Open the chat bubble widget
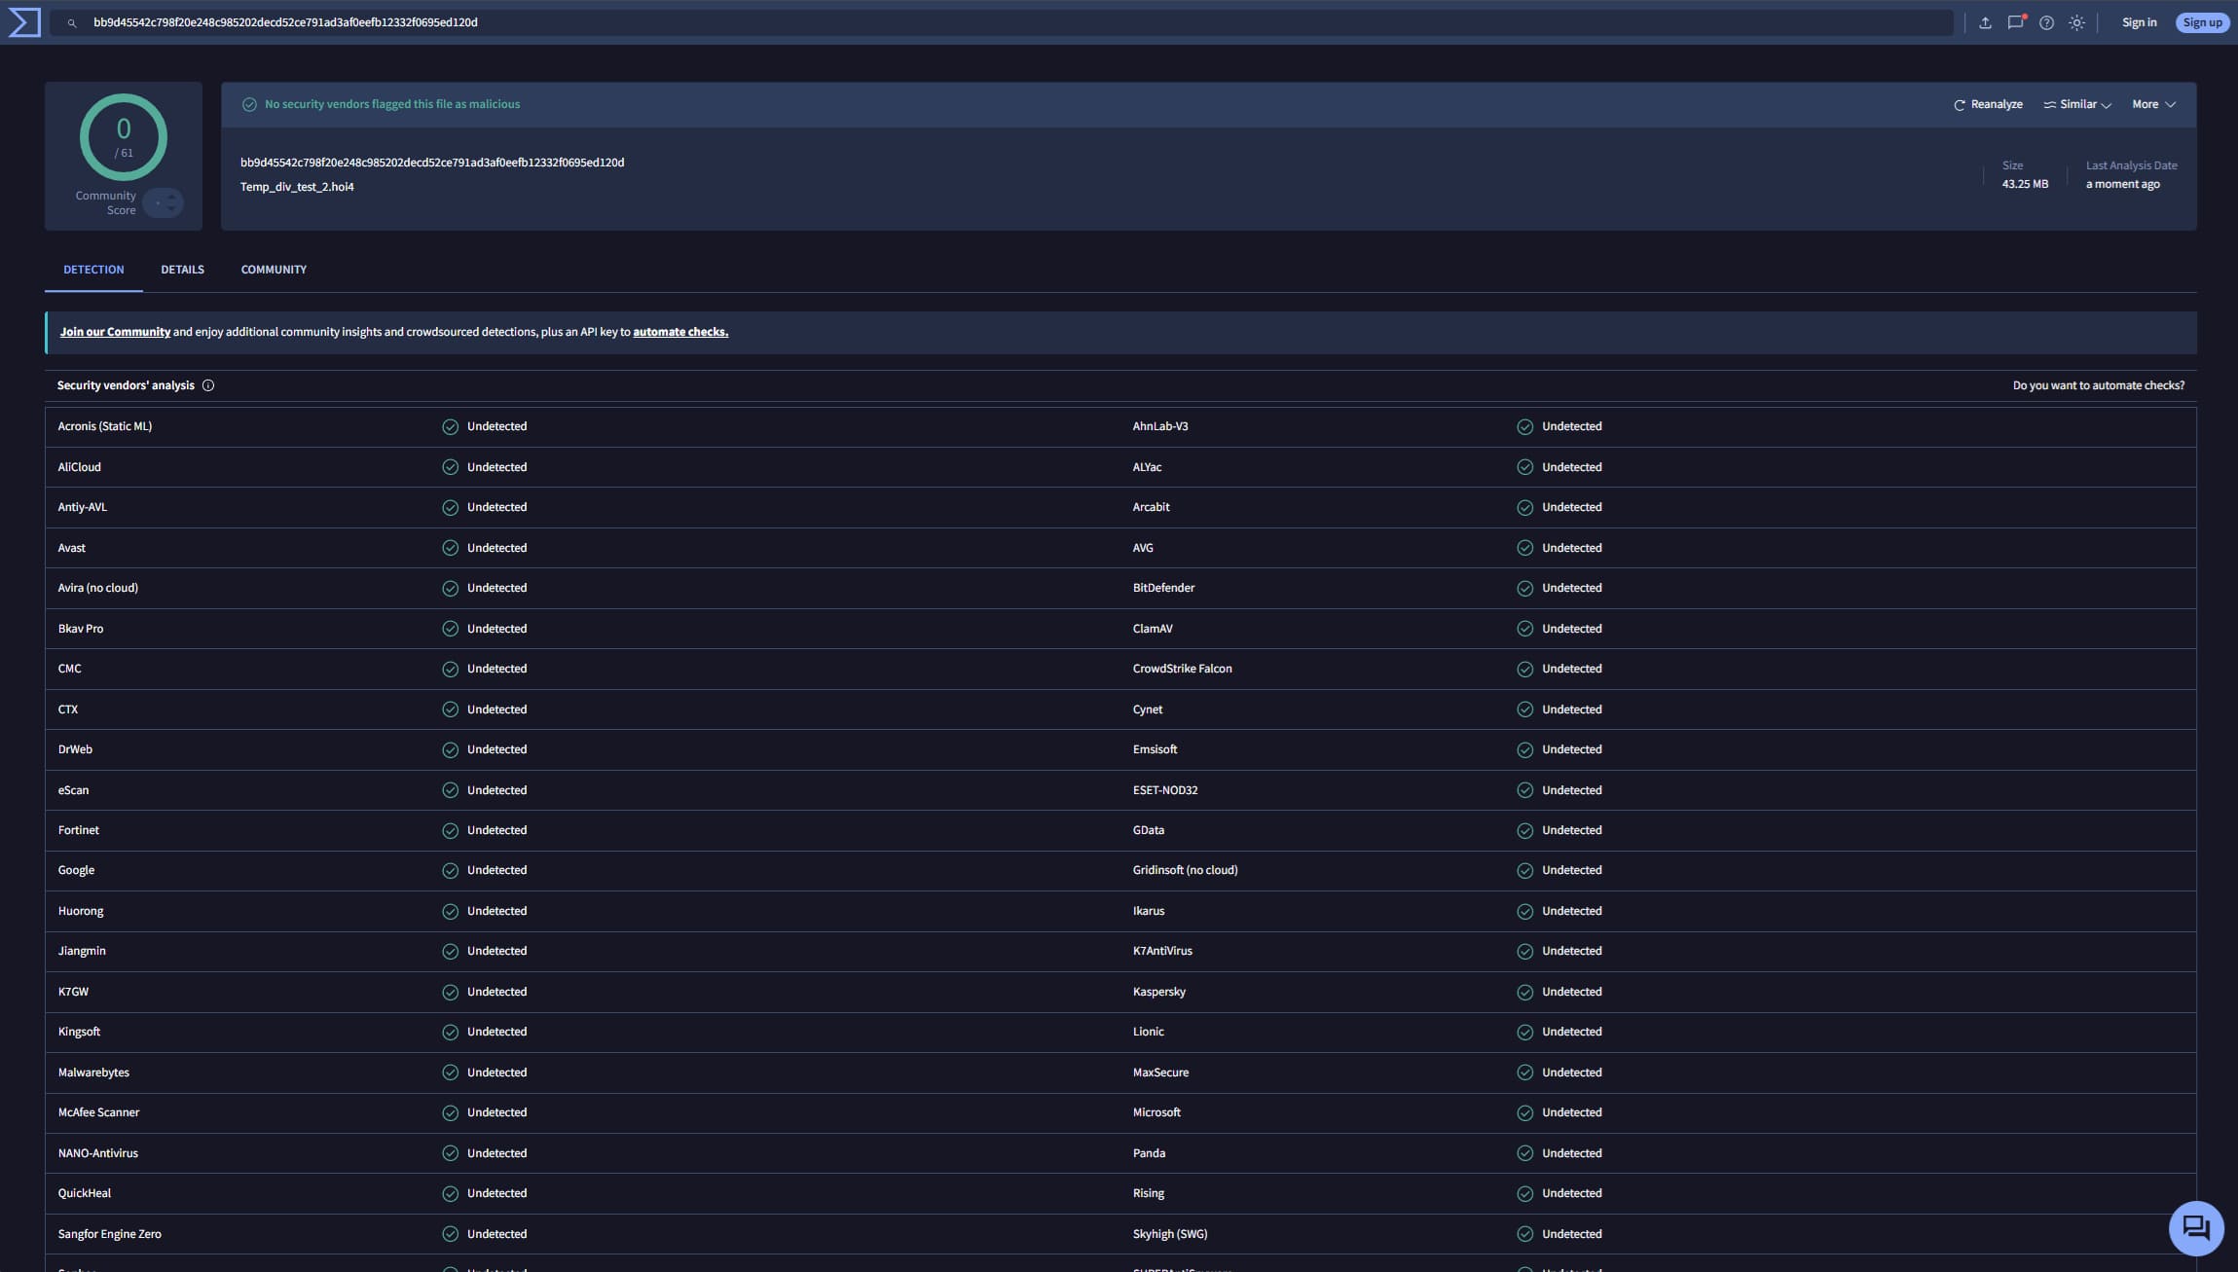2238x1272 pixels. [2196, 1228]
